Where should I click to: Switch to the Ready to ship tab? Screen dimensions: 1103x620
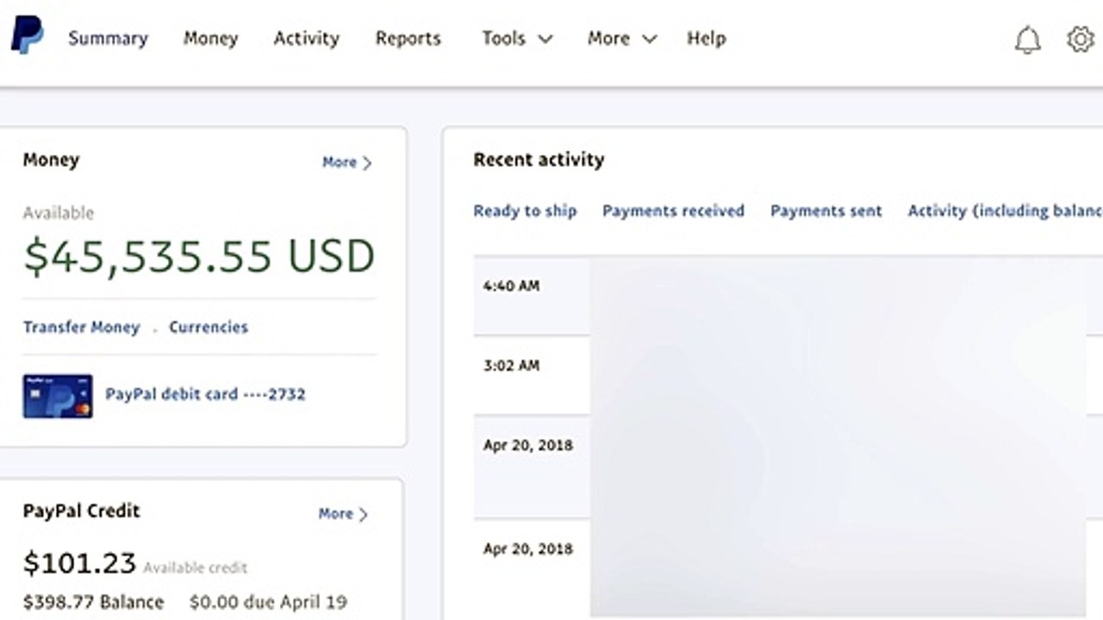coord(525,211)
